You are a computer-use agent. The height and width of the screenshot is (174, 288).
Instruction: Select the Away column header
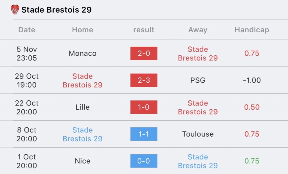[198, 30]
